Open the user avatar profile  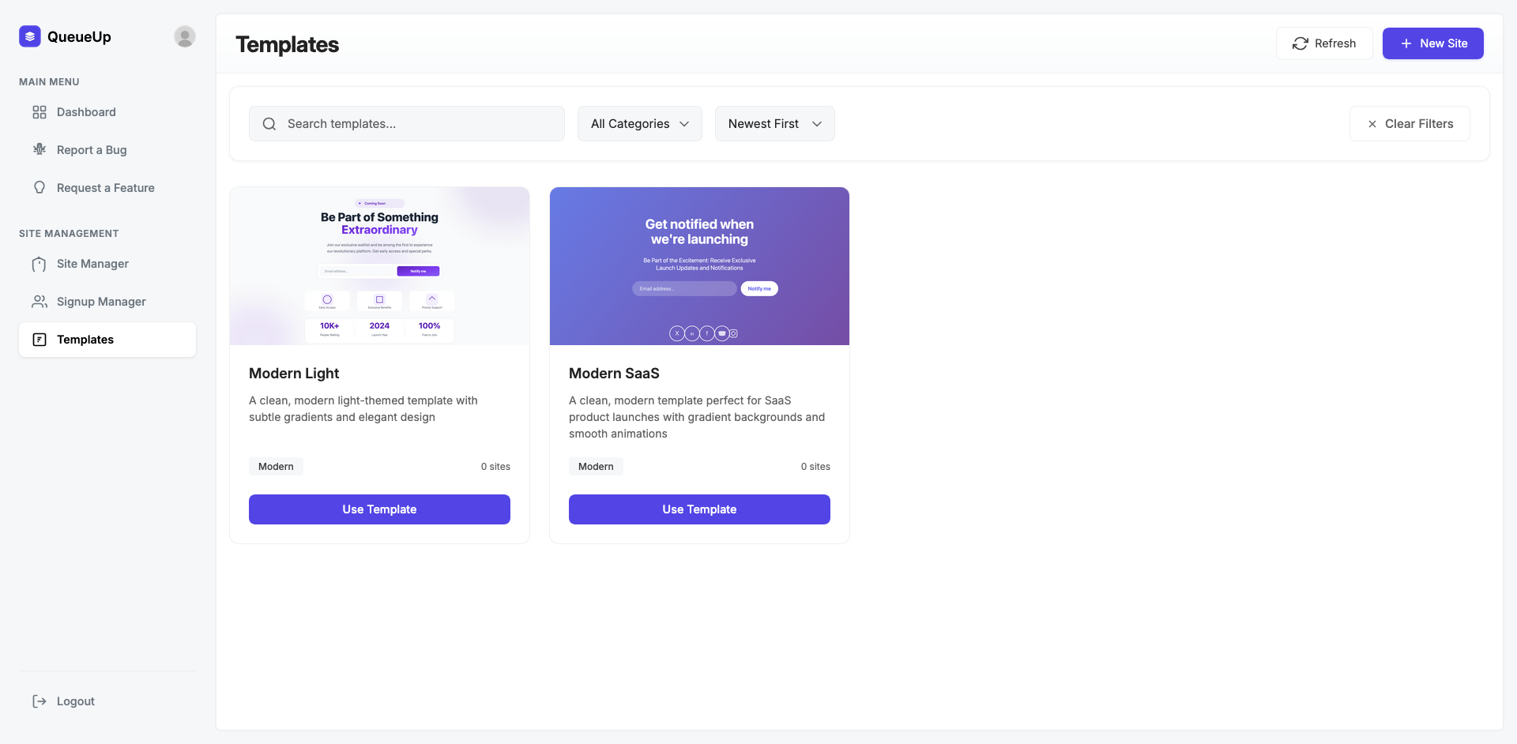pyautogui.click(x=185, y=36)
